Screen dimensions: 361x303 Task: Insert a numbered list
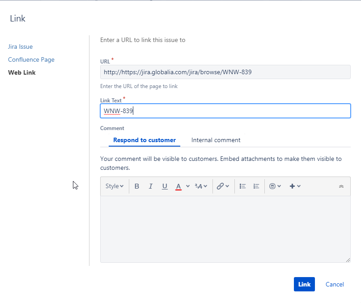coord(256,186)
